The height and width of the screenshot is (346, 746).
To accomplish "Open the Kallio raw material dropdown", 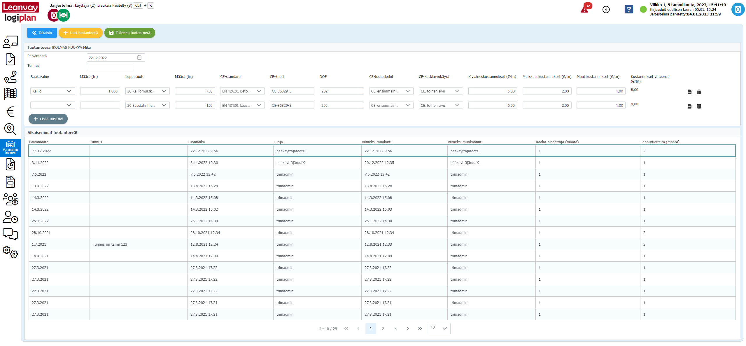I will (52, 91).
